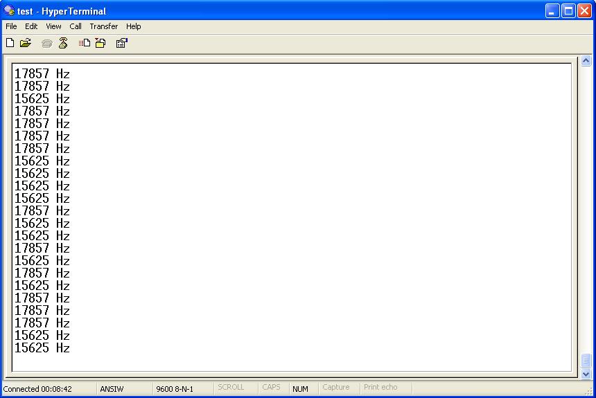The width and height of the screenshot is (596, 398).
Task: Click the Capture status bar entry
Action: click(x=335, y=387)
